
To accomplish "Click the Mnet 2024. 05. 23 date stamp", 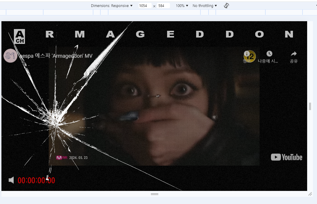I will tap(72, 158).
